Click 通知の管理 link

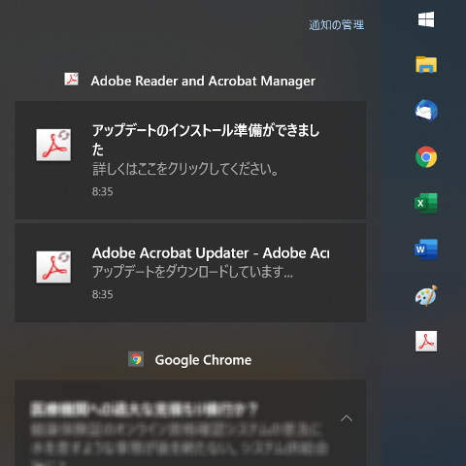point(337,25)
